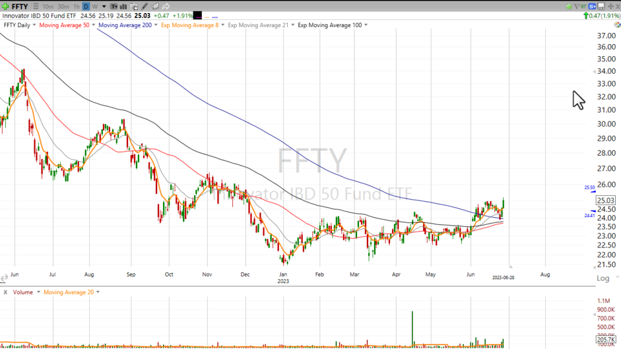Click the X beside Volume to remove pane

[x=5, y=292]
